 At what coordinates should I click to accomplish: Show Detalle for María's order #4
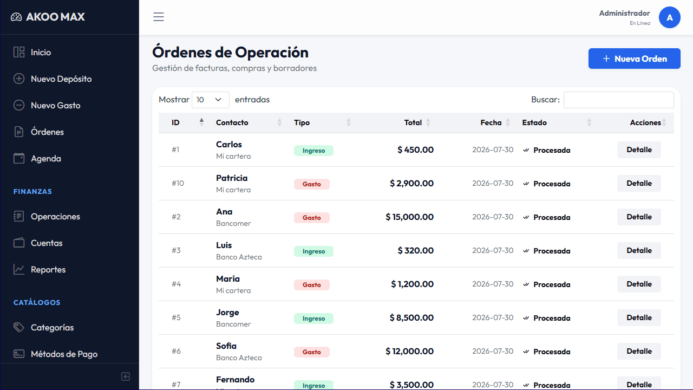[x=639, y=284]
